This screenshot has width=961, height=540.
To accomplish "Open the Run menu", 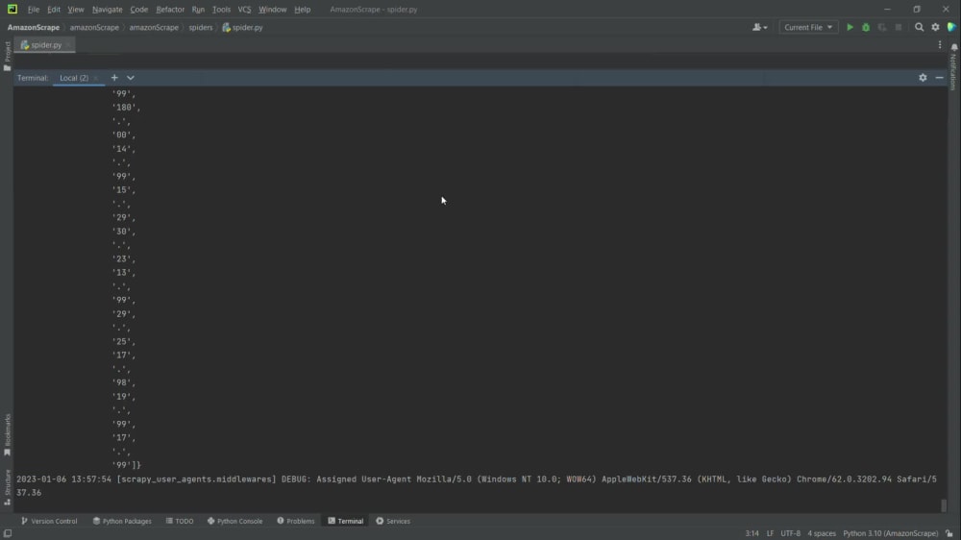I will [x=198, y=10].
